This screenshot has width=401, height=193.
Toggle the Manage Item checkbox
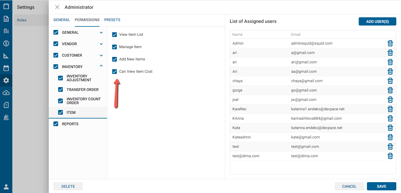pyautogui.click(x=114, y=47)
